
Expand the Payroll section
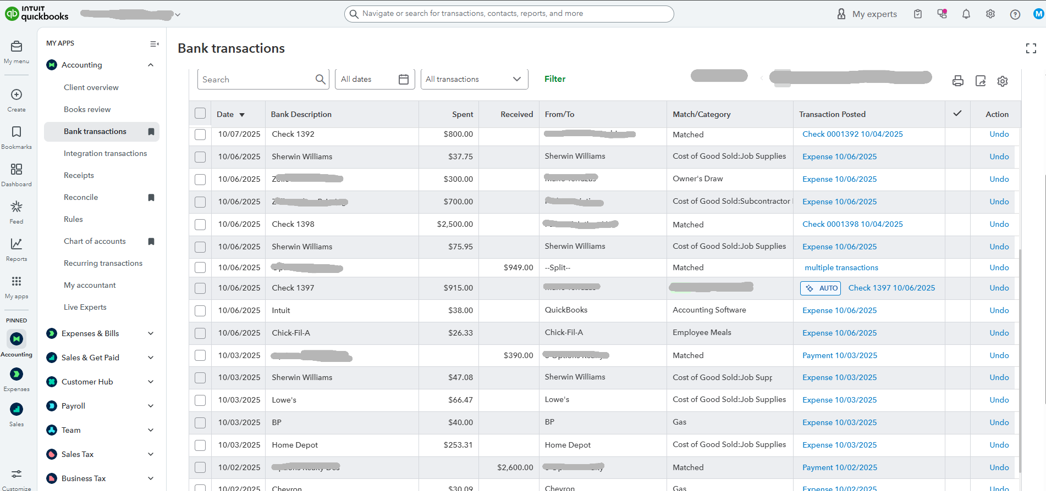click(x=151, y=406)
